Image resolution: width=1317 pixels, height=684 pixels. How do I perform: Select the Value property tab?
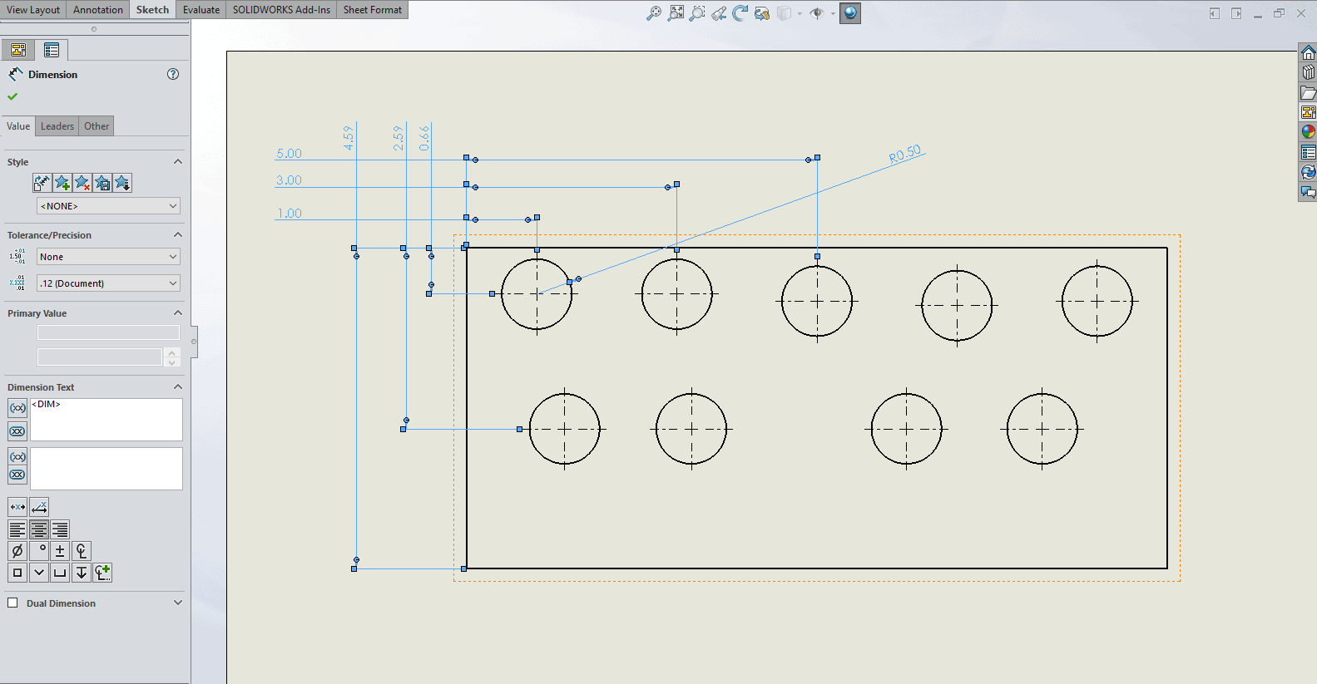[18, 126]
